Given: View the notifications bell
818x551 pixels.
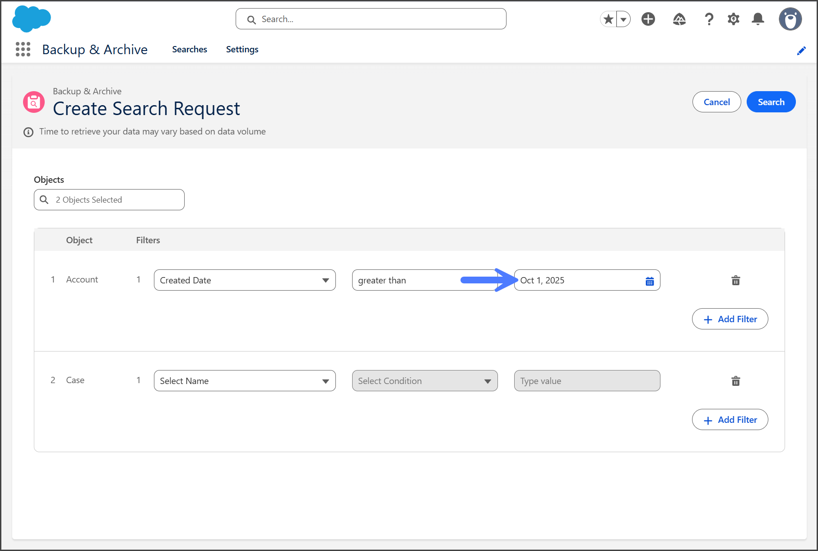Looking at the screenshot, I should coord(758,19).
